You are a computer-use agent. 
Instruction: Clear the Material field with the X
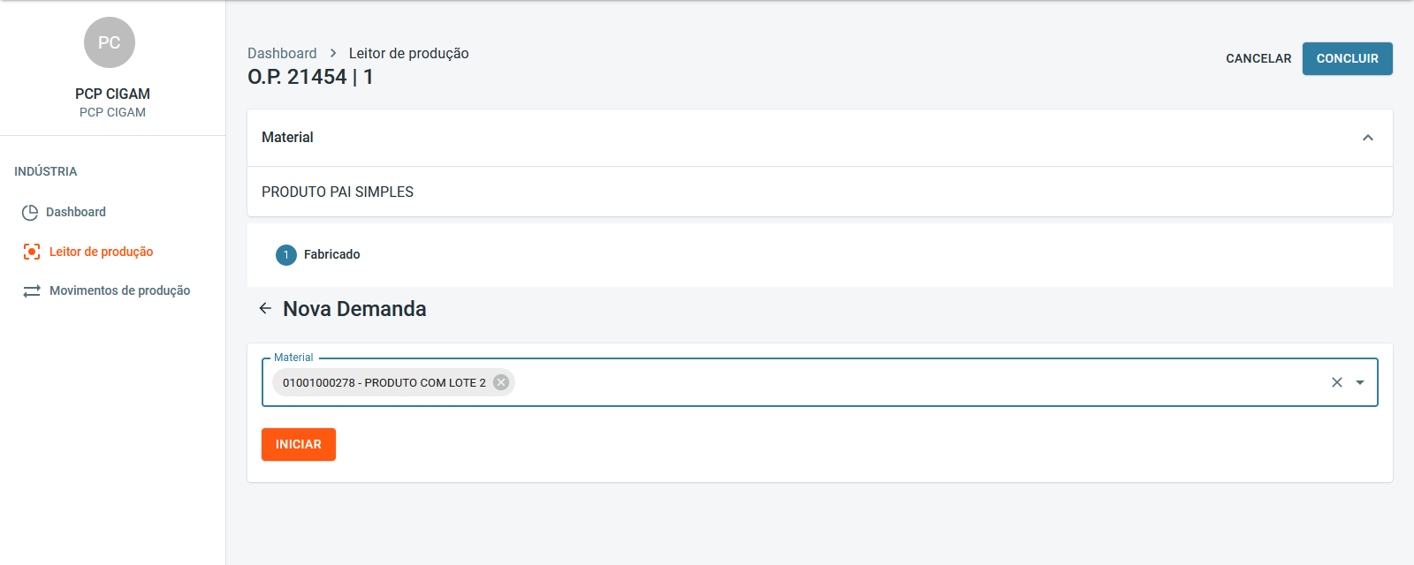(x=1336, y=382)
